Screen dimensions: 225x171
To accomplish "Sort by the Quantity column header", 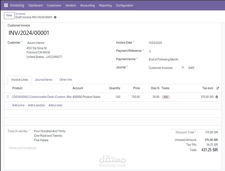I will pyautogui.click(x=115, y=88).
